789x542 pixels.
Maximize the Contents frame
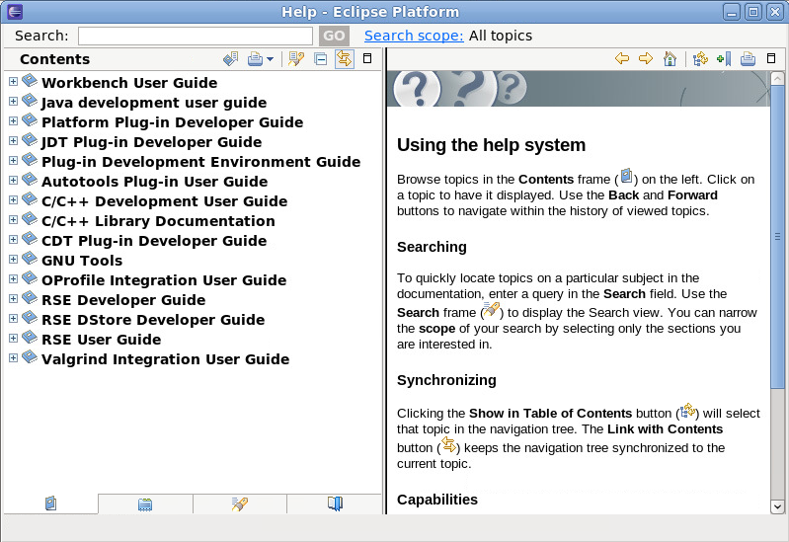point(367,59)
